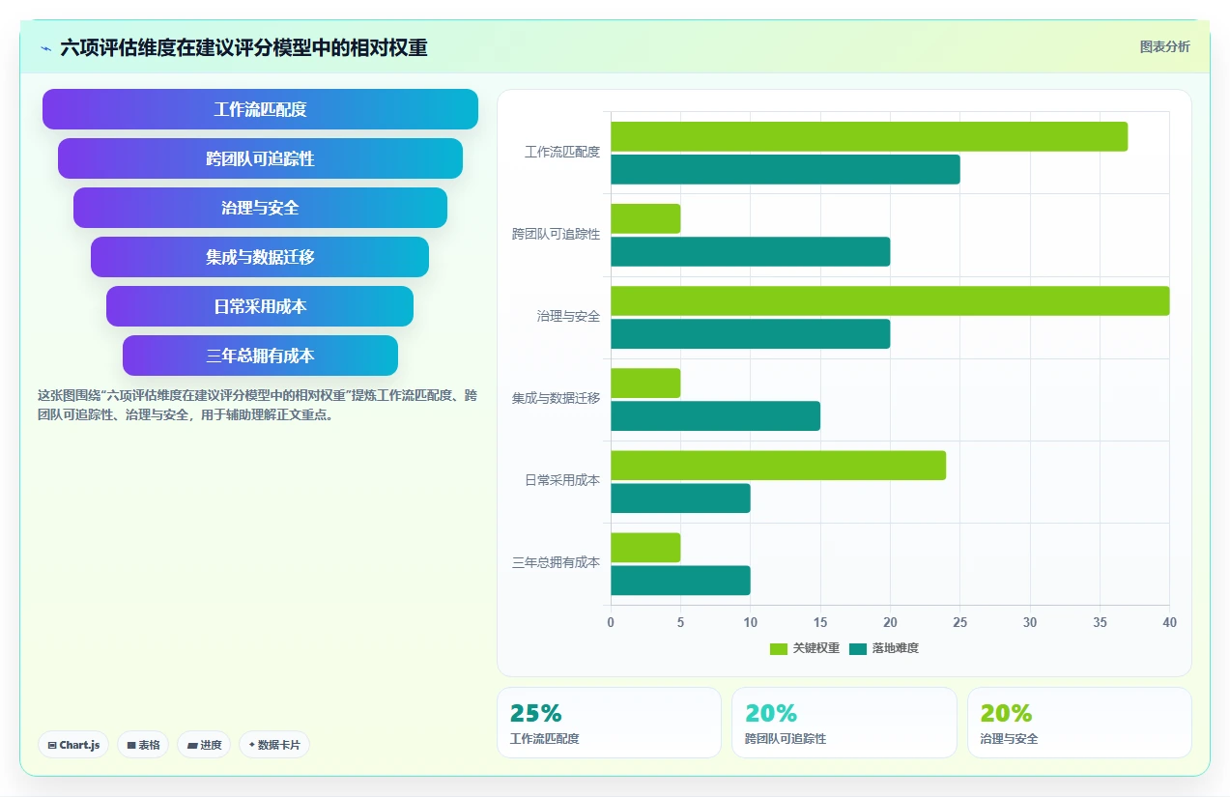
Task: Click the 跨团队可追踪性 落地难度 teal bar
Action: 750,251
